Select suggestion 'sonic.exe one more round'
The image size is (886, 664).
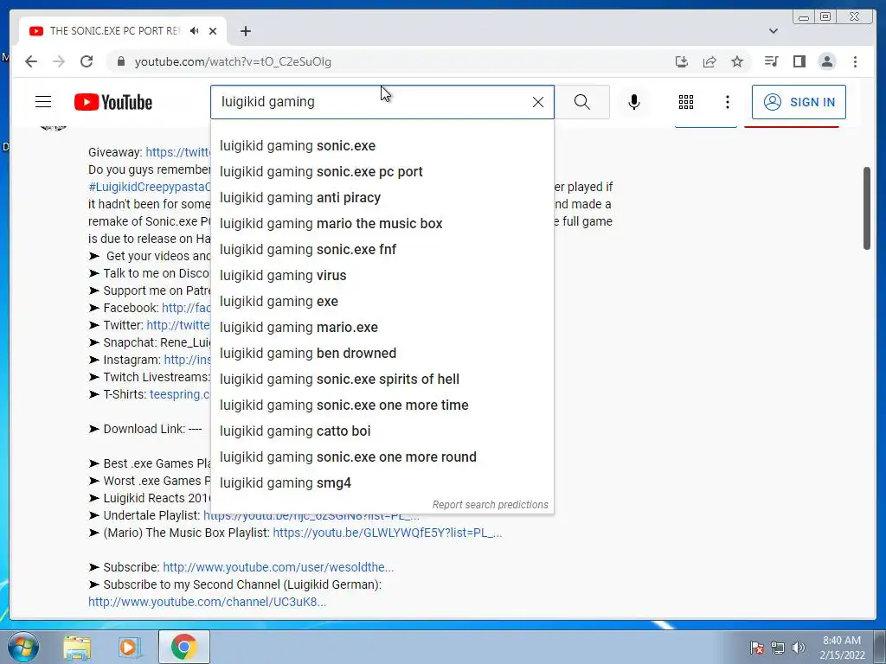point(382,457)
